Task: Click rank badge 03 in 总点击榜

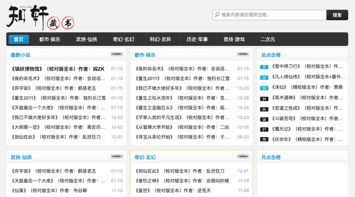Action: click(x=264, y=88)
